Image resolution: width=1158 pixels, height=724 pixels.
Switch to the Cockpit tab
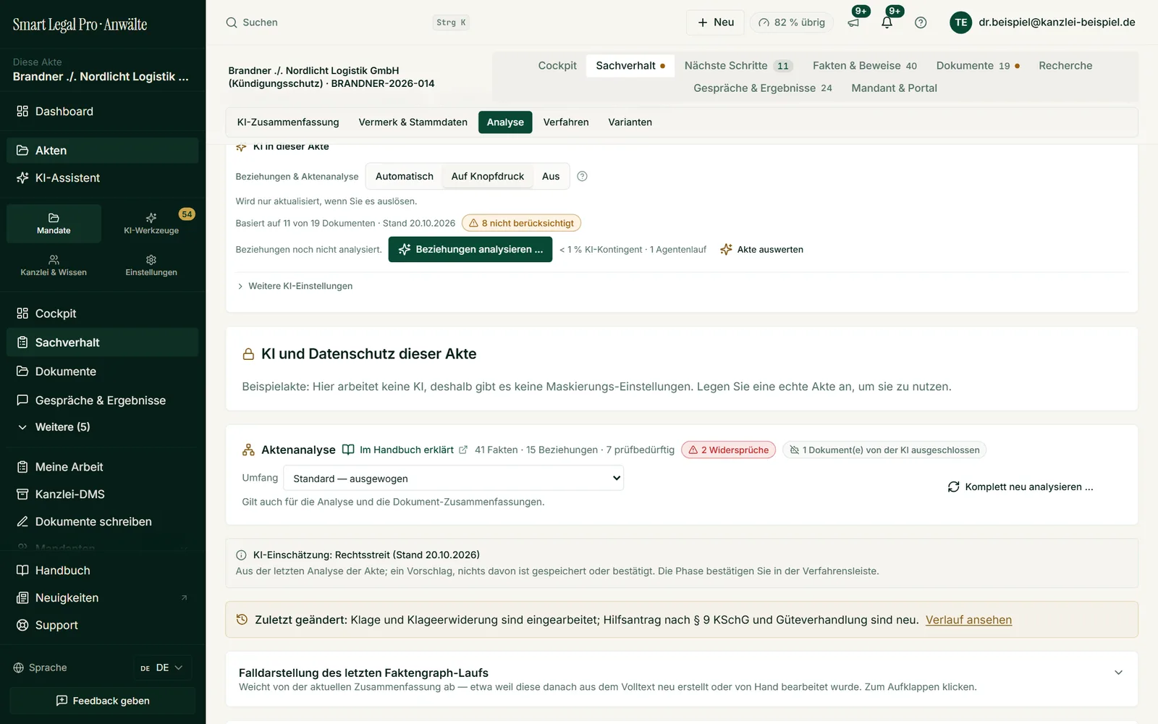pos(557,66)
